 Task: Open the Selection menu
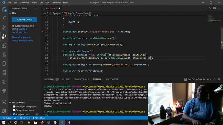tap(25, 3)
